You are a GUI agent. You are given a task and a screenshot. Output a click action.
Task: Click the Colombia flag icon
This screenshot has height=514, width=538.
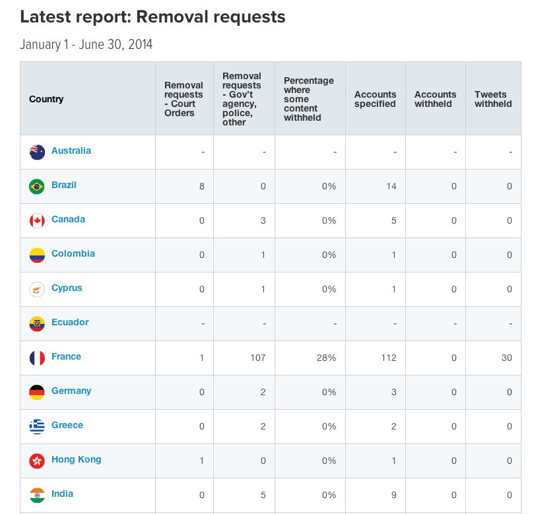click(x=37, y=255)
